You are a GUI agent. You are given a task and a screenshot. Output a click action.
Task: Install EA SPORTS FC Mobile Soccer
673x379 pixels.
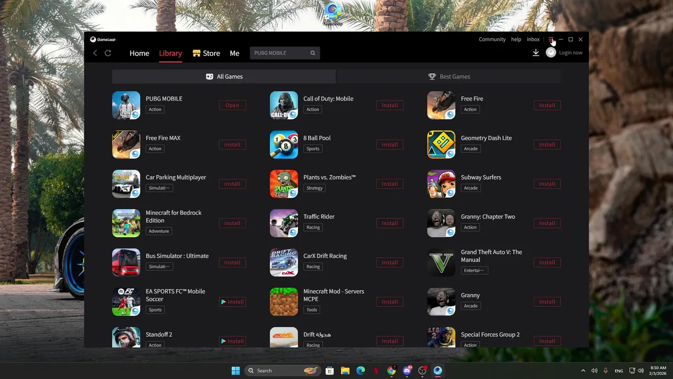(x=232, y=302)
